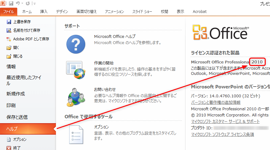Open the 表示 tab
270x150 pixels.
pyautogui.click(x=181, y=12)
